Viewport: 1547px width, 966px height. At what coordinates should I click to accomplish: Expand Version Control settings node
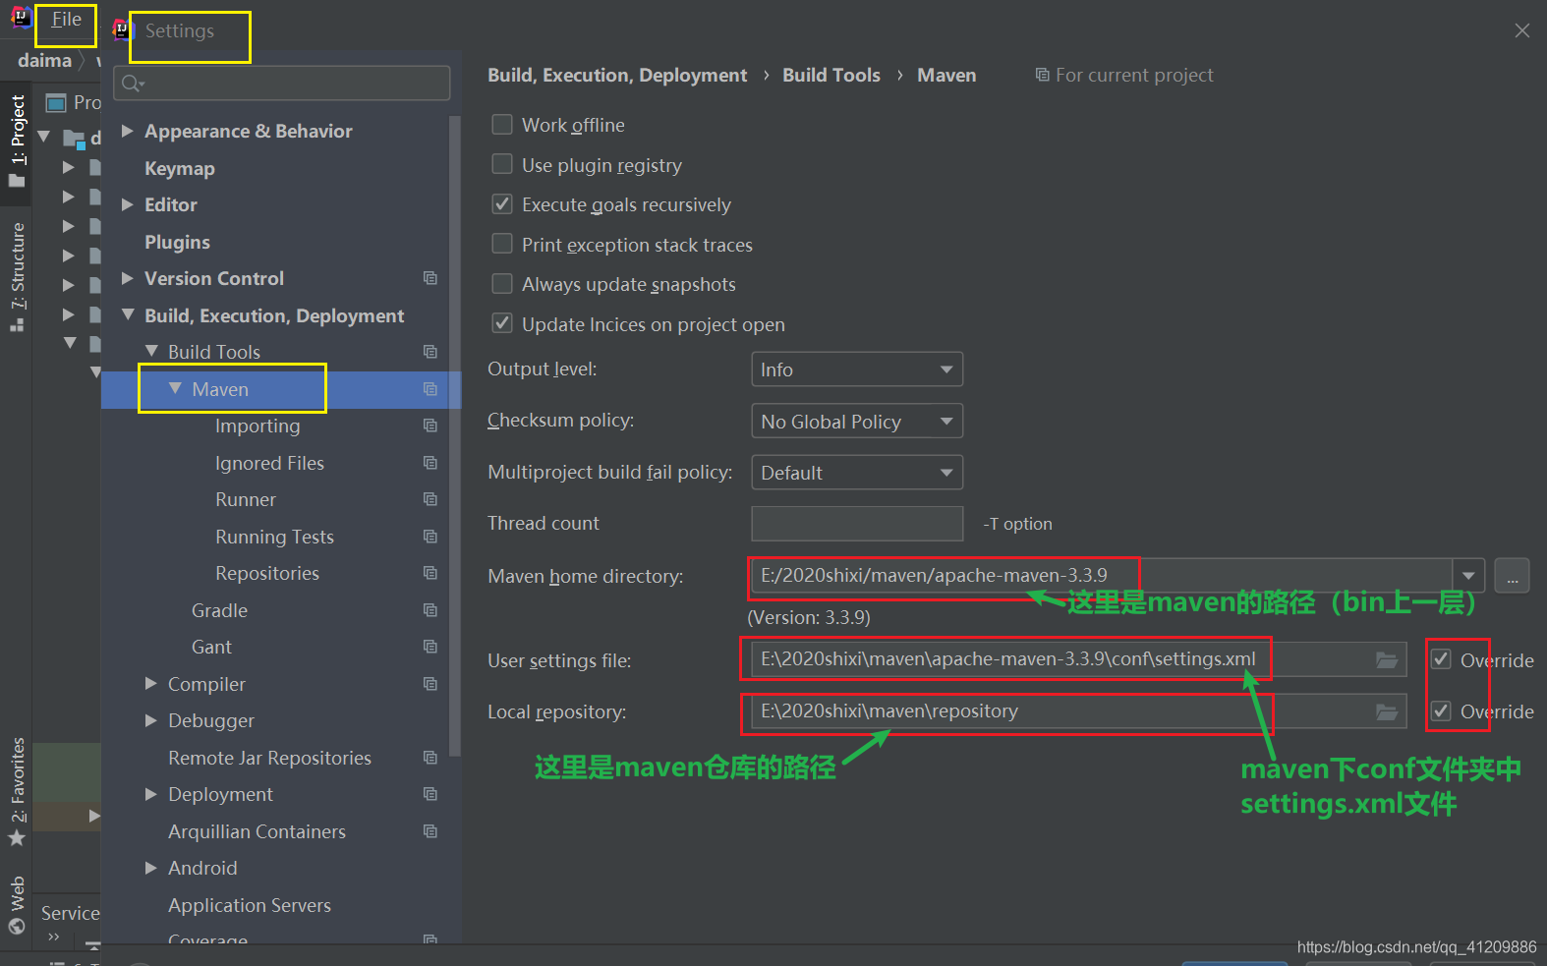pos(127,278)
